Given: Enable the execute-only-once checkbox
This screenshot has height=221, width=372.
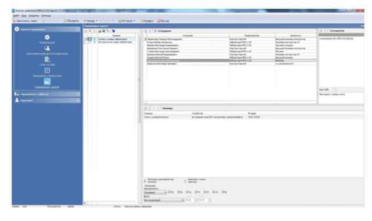Looking at the screenshot, I should point(185,181).
